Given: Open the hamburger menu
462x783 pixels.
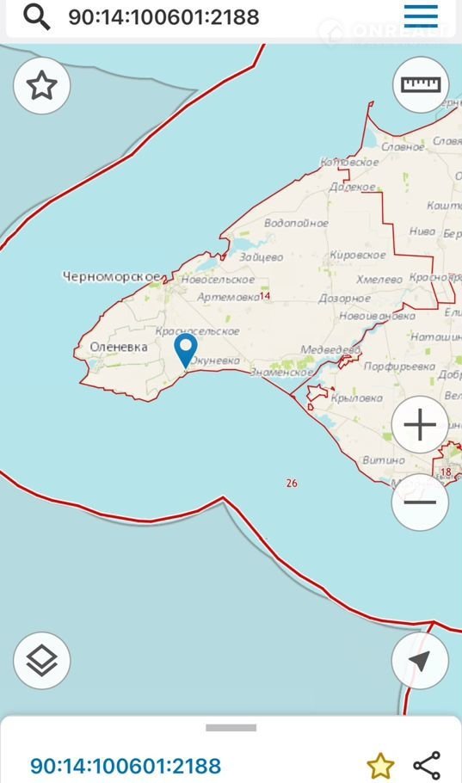Looking at the screenshot, I should (x=421, y=16).
